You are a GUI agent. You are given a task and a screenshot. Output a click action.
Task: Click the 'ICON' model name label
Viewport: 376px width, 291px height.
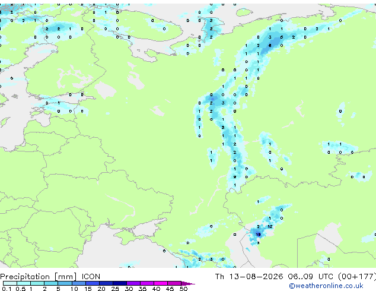click(x=91, y=277)
